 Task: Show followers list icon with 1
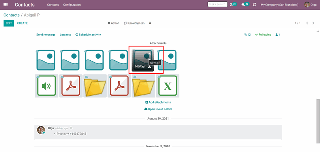[x=278, y=35]
